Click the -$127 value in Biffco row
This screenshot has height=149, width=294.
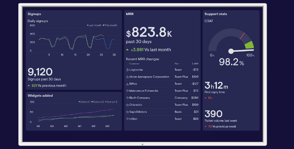pyautogui.click(x=195, y=84)
